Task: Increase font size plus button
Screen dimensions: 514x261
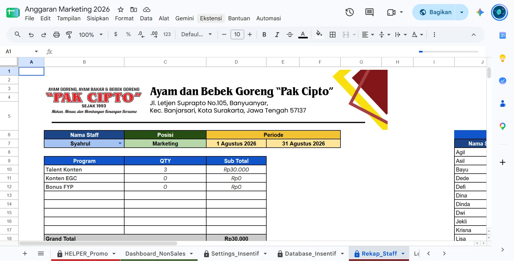Action: (250, 35)
